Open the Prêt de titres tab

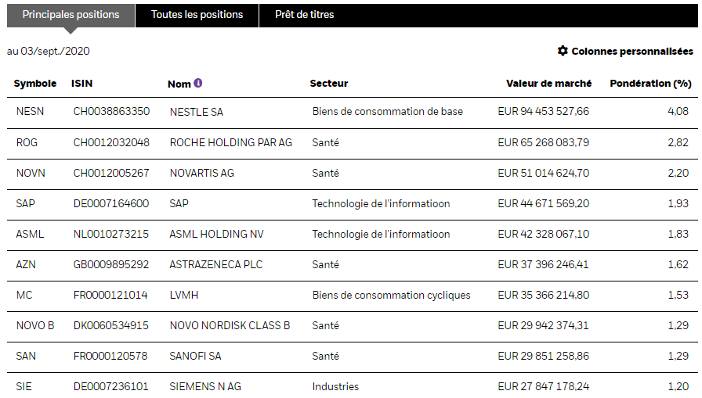[x=305, y=15]
